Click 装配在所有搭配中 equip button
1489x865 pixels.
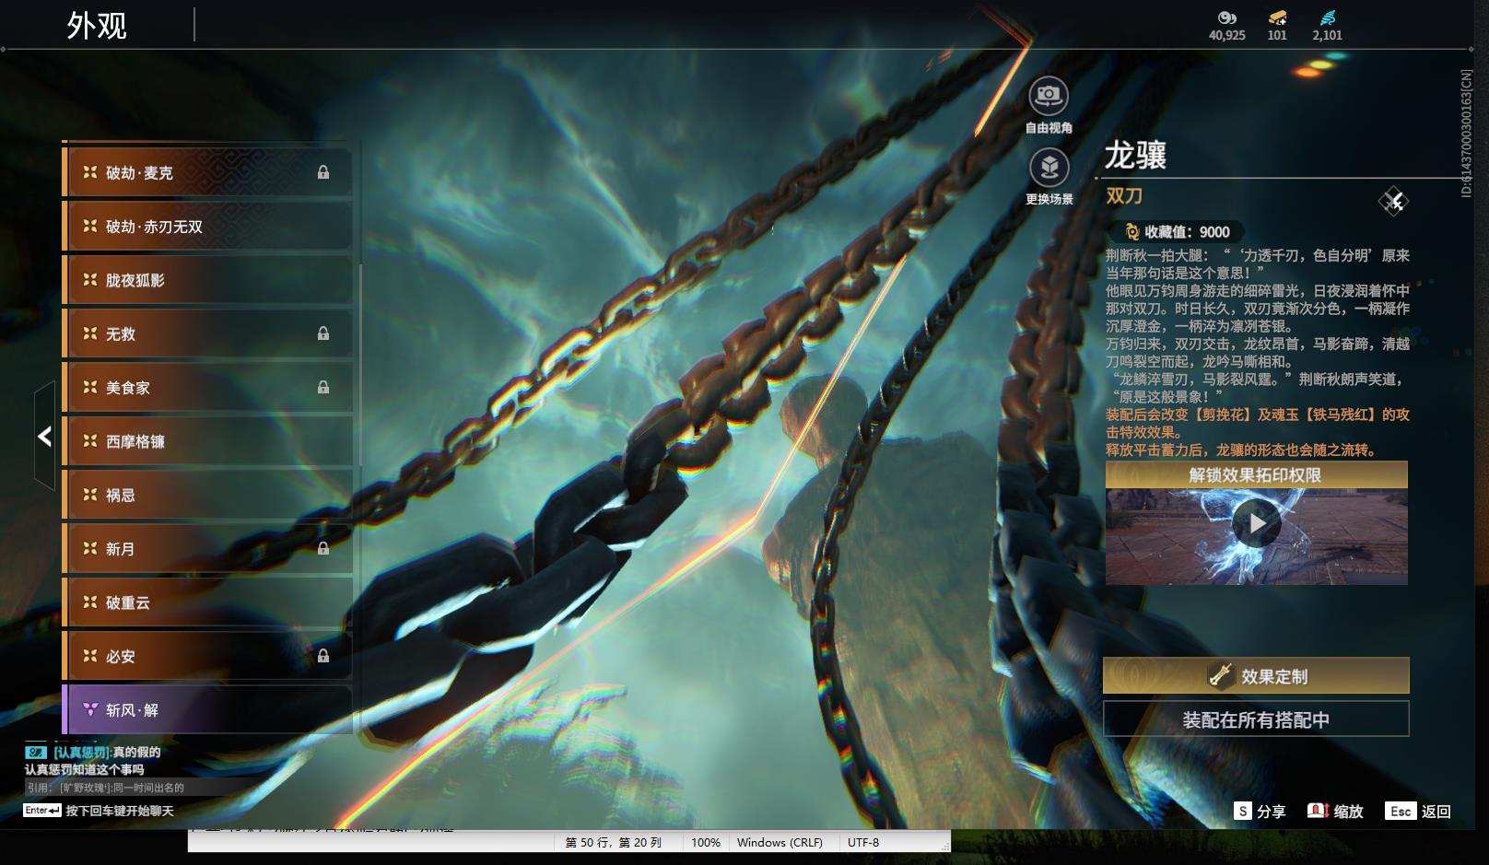pyautogui.click(x=1256, y=719)
